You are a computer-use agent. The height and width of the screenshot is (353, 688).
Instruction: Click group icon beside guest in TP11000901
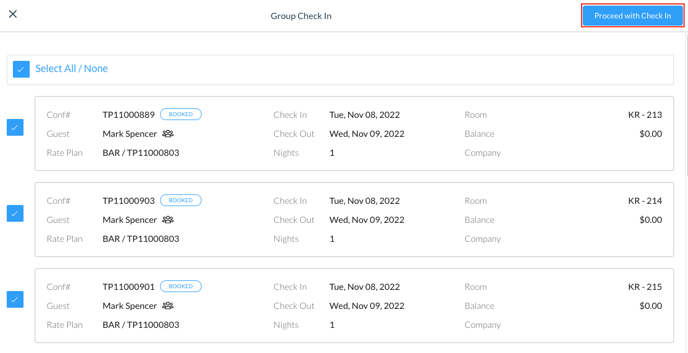(x=168, y=306)
